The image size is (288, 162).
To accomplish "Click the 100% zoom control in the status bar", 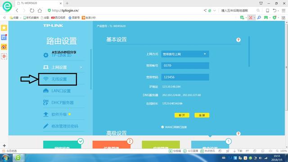I will [281, 151].
